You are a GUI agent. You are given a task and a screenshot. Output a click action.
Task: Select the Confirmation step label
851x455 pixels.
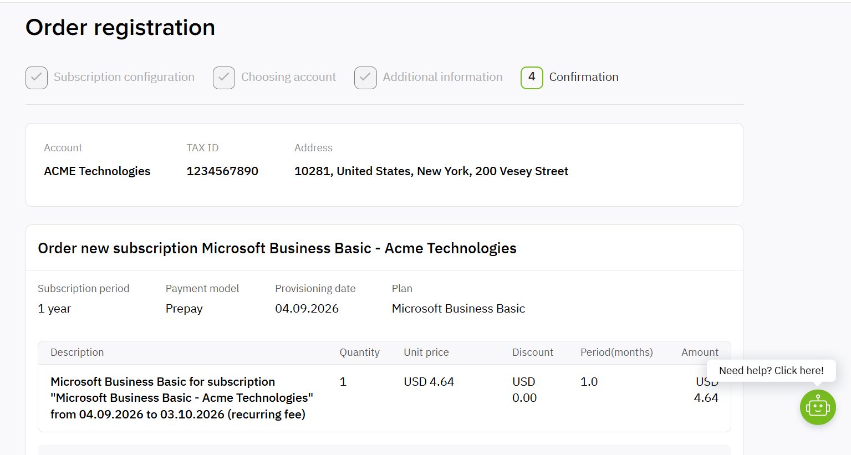point(584,77)
